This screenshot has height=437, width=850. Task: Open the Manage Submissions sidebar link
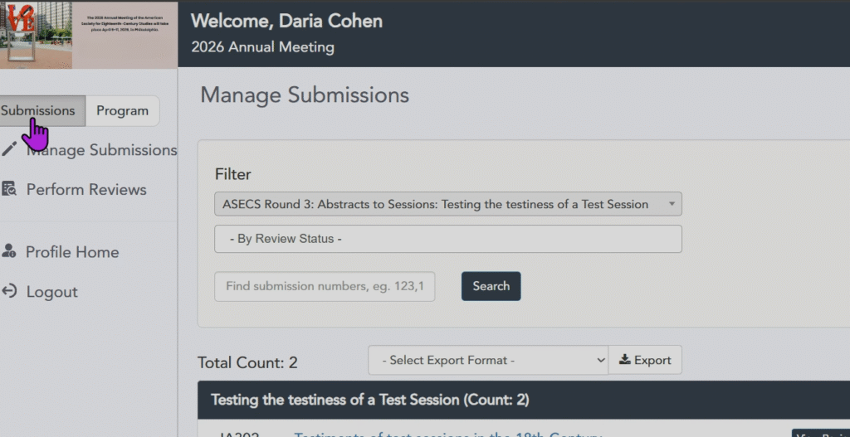pos(101,150)
